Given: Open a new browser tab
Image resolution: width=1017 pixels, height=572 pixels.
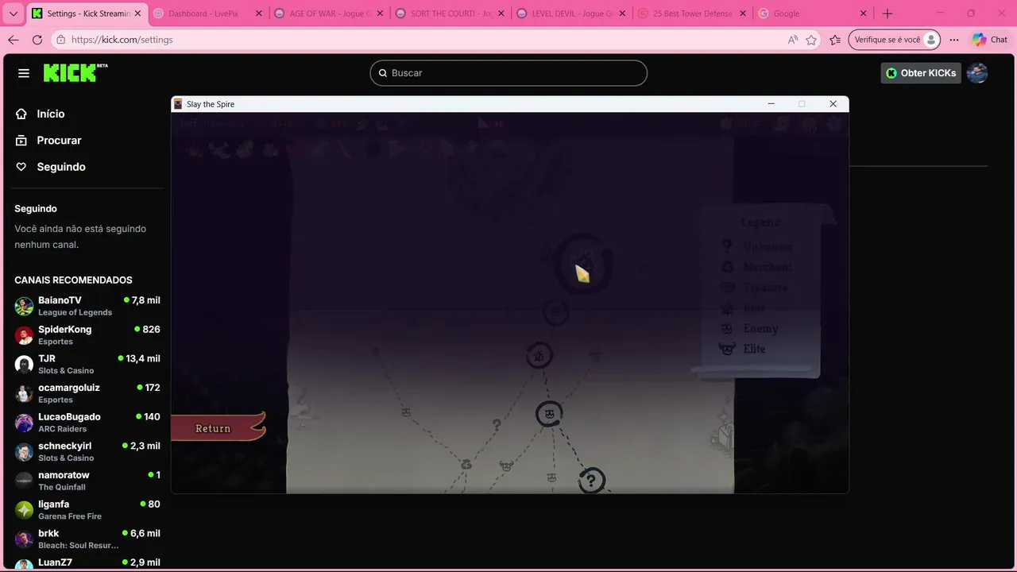Looking at the screenshot, I should [887, 14].
